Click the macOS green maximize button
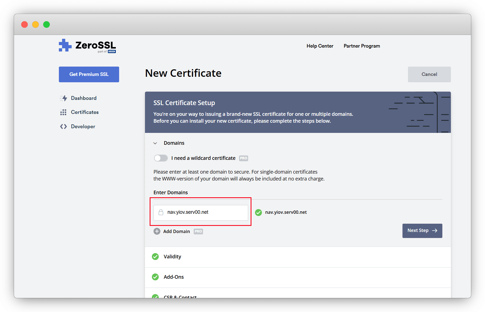The height and width of the screenshot is (312, 485). [46, 24]
